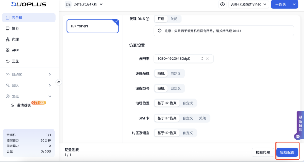Open the Default_y4KKj team dropdown
Screen dimensions: 304x162
[88, 4]
